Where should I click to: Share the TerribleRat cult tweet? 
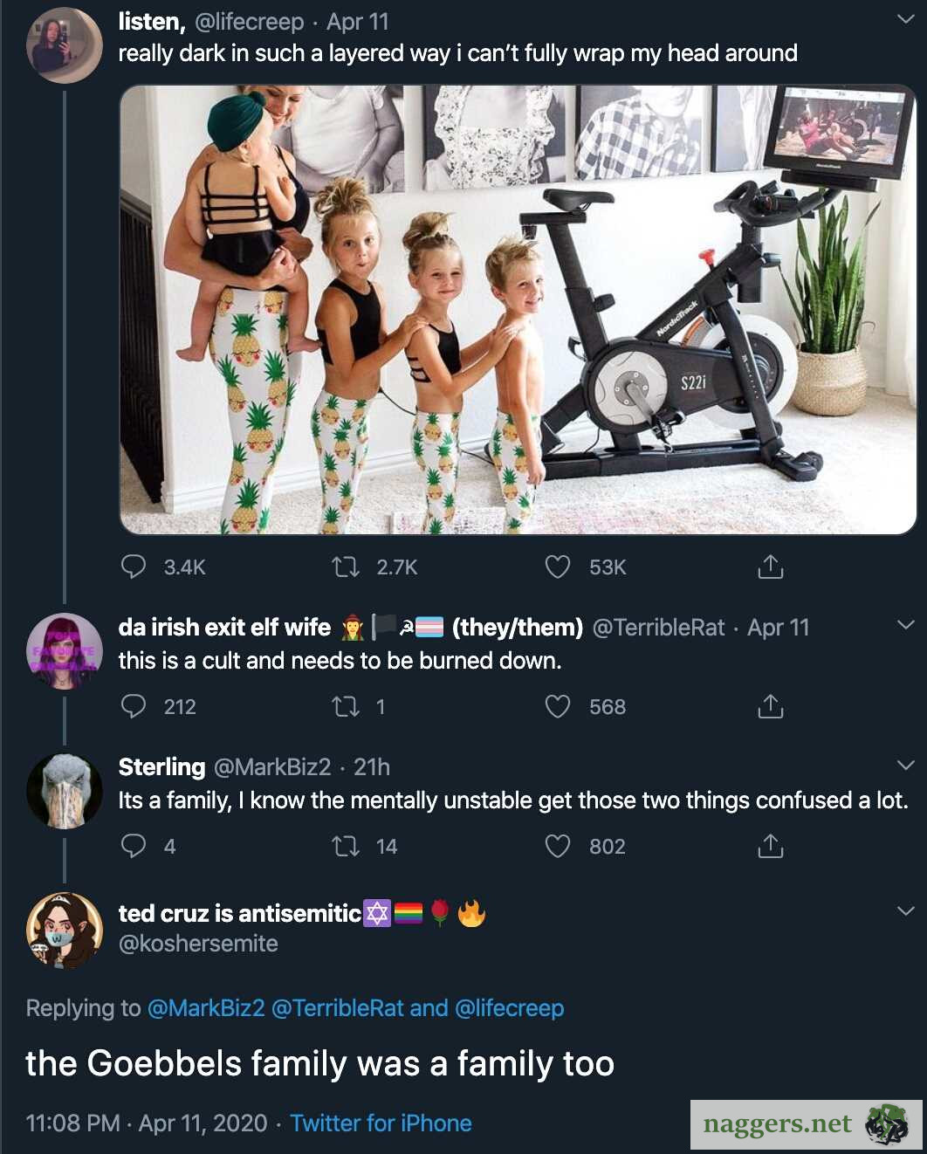(x=770, y=706)
